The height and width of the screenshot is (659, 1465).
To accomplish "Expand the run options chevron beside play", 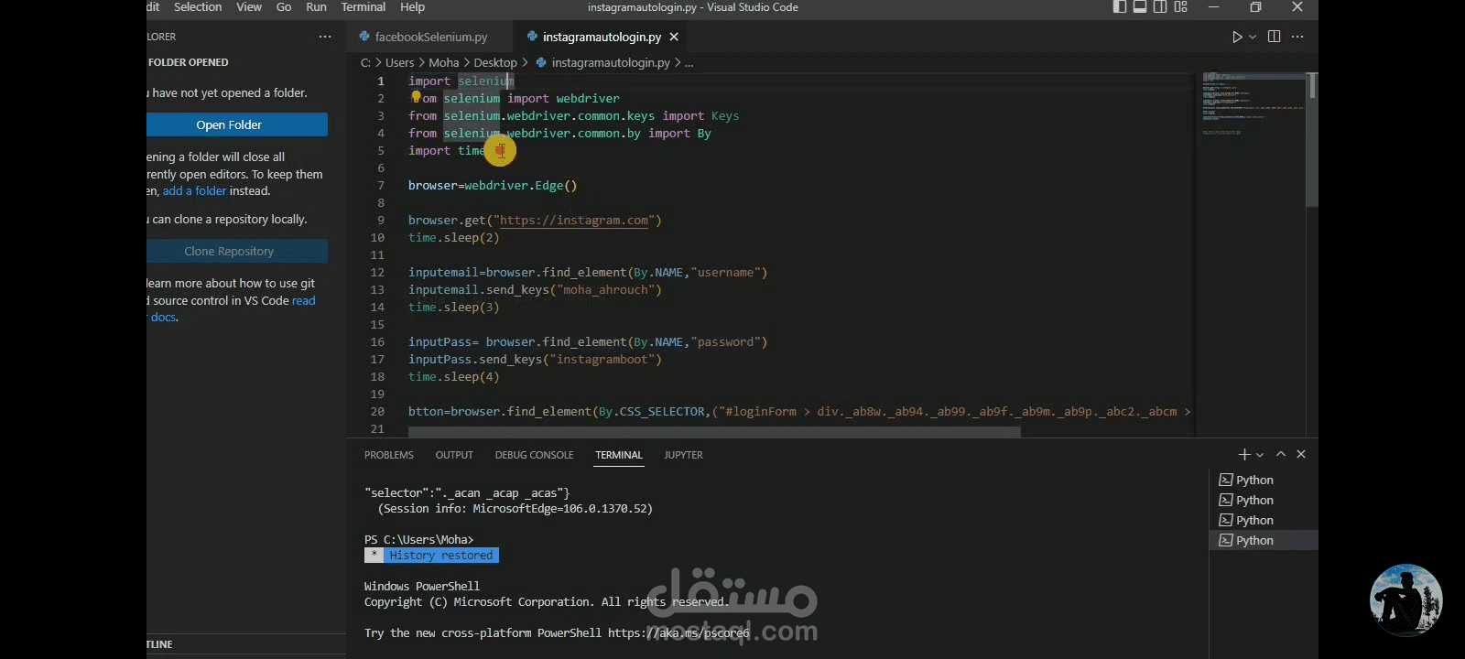I will pyautogui.click(x=1252, y=37).
